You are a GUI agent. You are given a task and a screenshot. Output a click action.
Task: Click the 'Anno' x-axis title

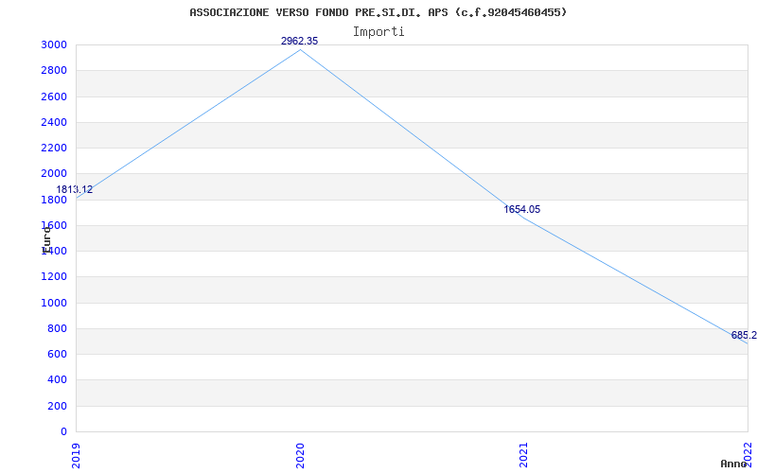point(734,464)
